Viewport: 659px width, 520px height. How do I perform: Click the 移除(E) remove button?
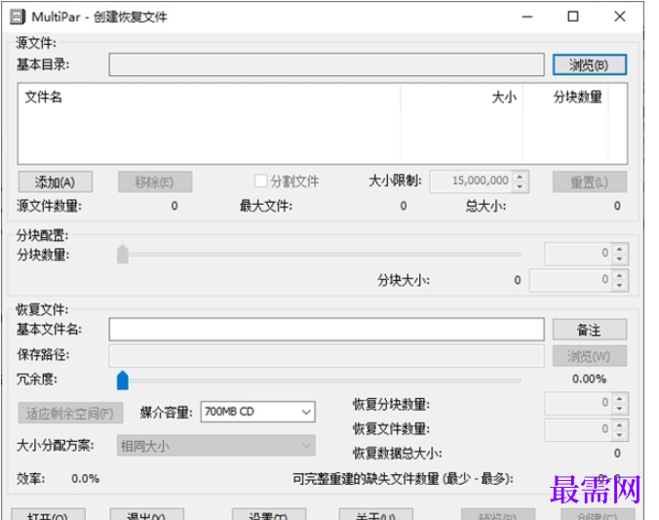pos(155,182)
